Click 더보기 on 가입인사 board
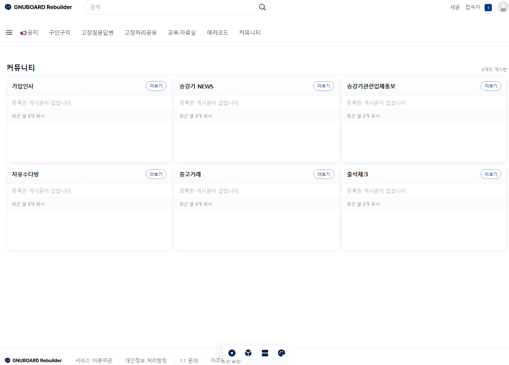The image size is (509, 365). (156, 86)
